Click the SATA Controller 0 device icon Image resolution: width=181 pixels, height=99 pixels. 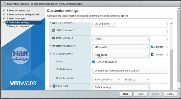[x=54, y=30]
